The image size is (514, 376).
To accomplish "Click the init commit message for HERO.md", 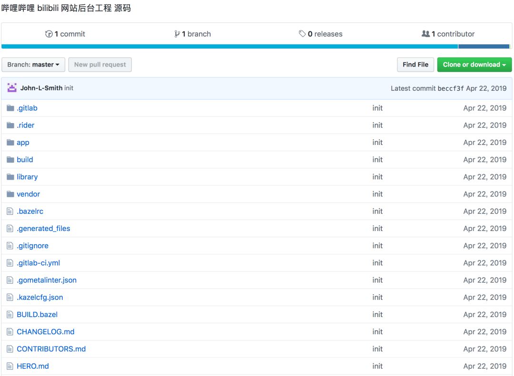I will (x=377, y=366).
